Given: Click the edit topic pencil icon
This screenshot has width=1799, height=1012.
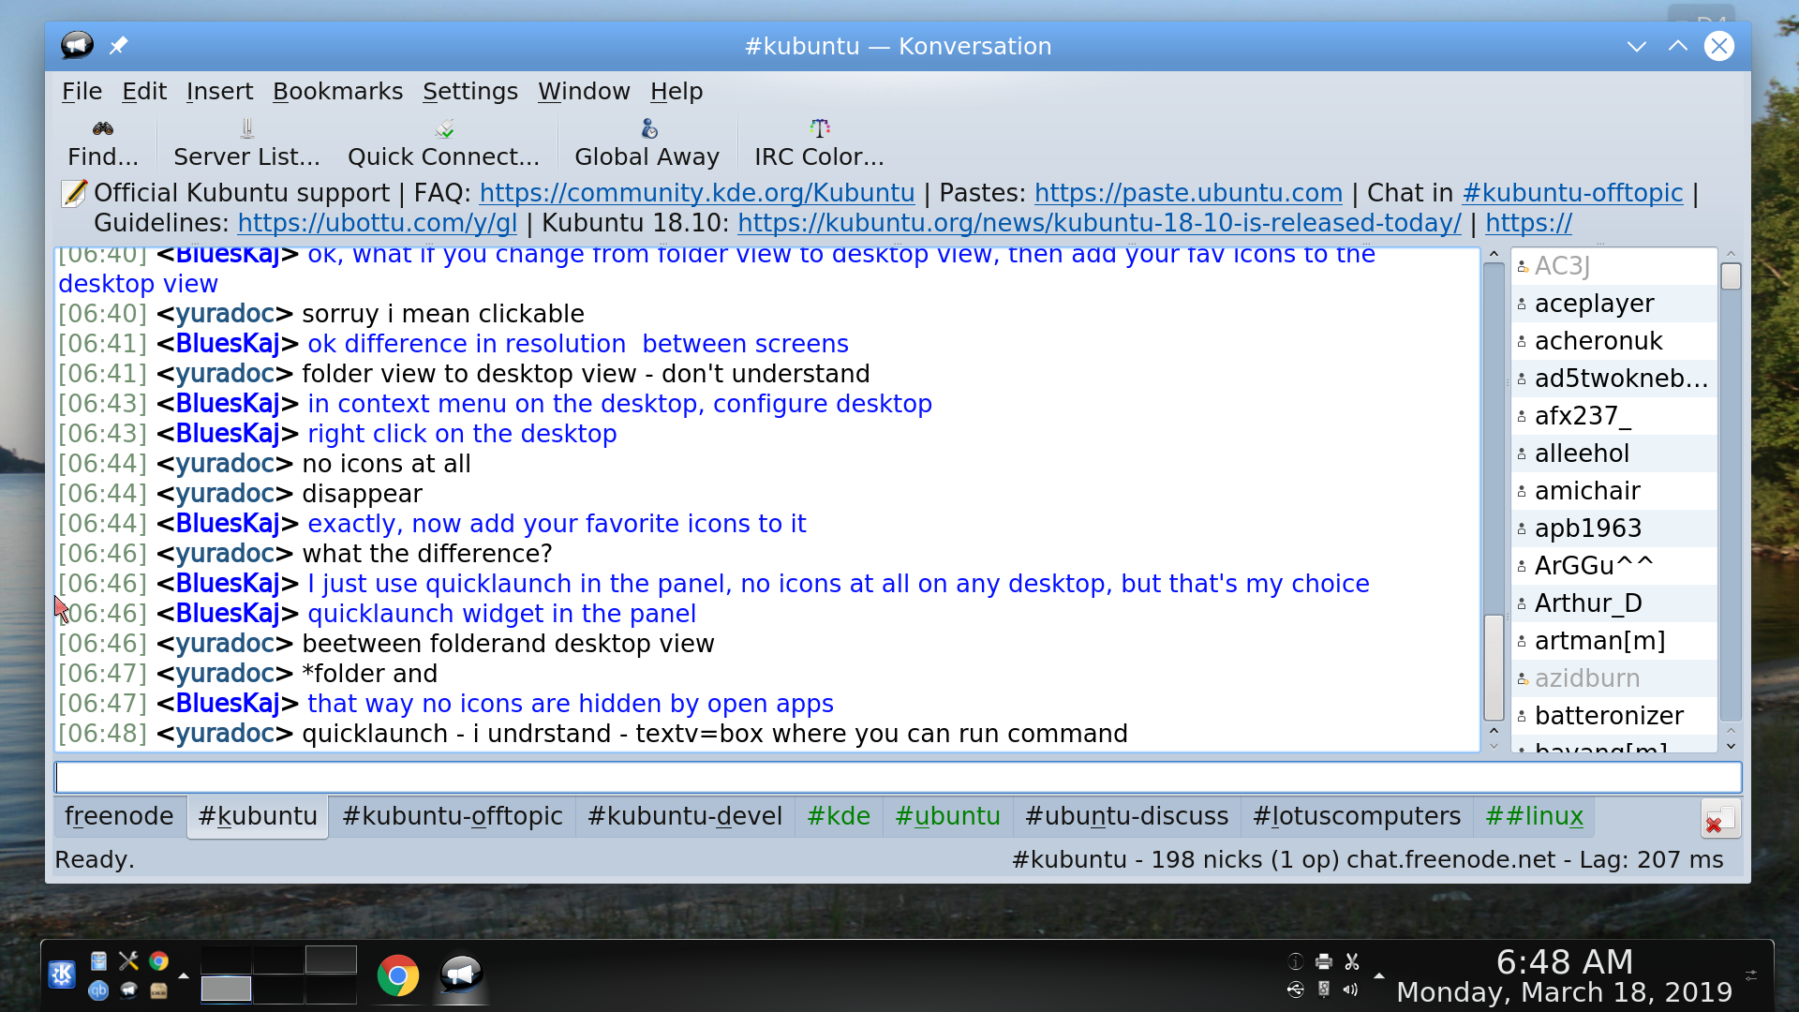Looking at the screenshot, I should tap(74, 193).
